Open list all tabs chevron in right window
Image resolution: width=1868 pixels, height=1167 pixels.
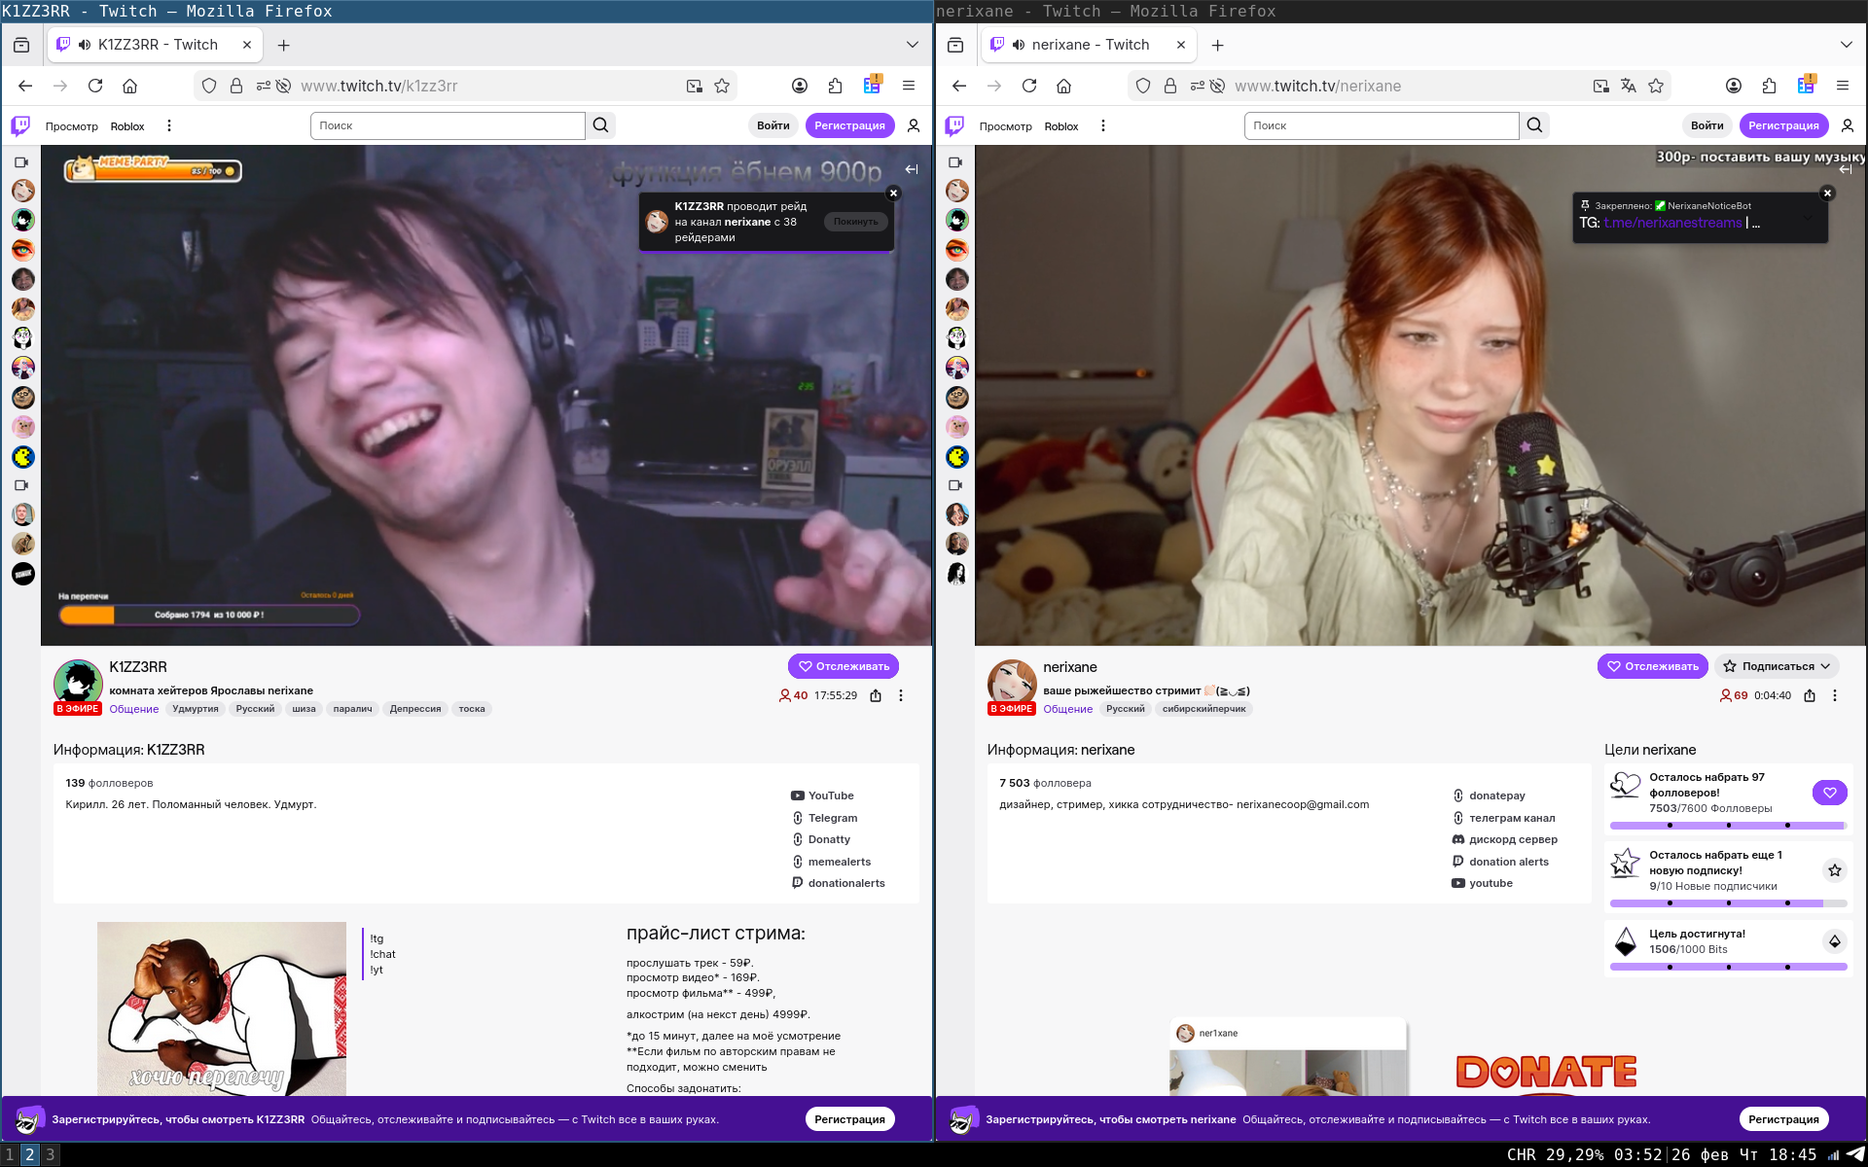(1846, 45)
